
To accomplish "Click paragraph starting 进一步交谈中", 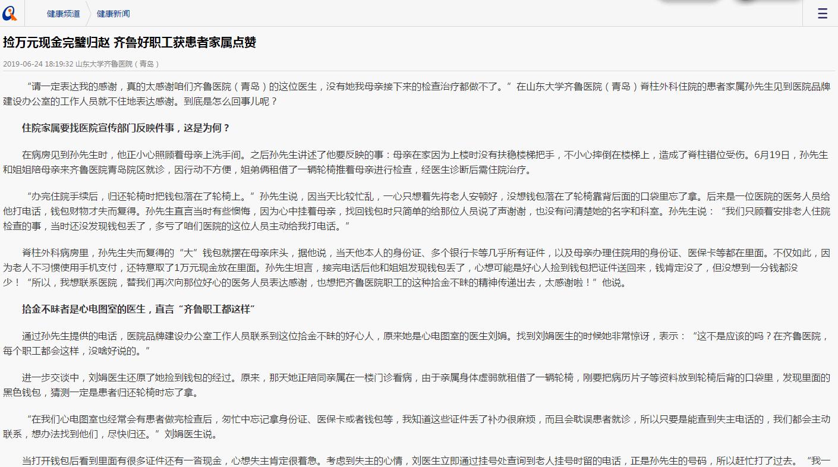I will tap(416, 385).
